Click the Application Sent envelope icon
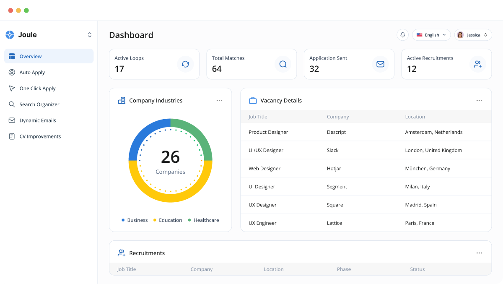 tap(380, 64)
